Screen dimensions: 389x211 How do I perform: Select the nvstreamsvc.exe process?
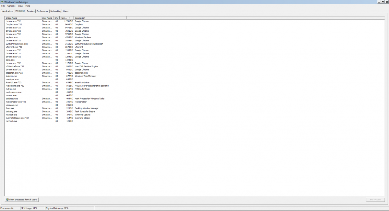pyautogui.click(x=65, y=92)
